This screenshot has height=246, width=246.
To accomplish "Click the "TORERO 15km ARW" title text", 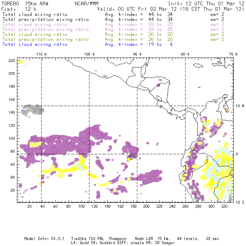I will (25, 4).
